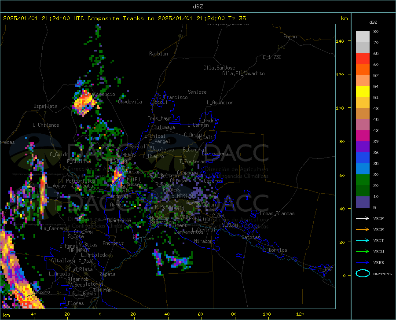This screenshot has width=396, height=320.
Task: Select the purple 36-39 dBZ color band
Action: (363, 147)
